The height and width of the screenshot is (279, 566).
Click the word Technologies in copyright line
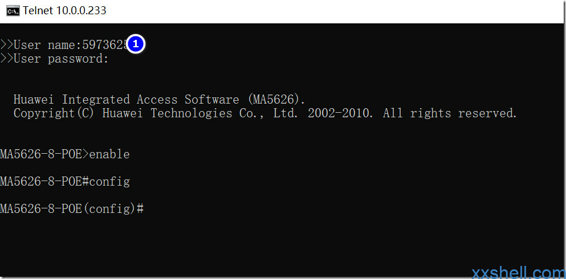click(192, 113)
